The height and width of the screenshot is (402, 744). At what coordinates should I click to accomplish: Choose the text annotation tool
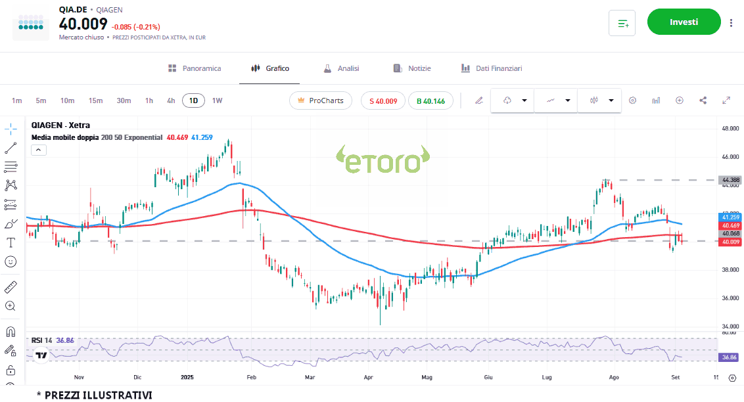11,242
